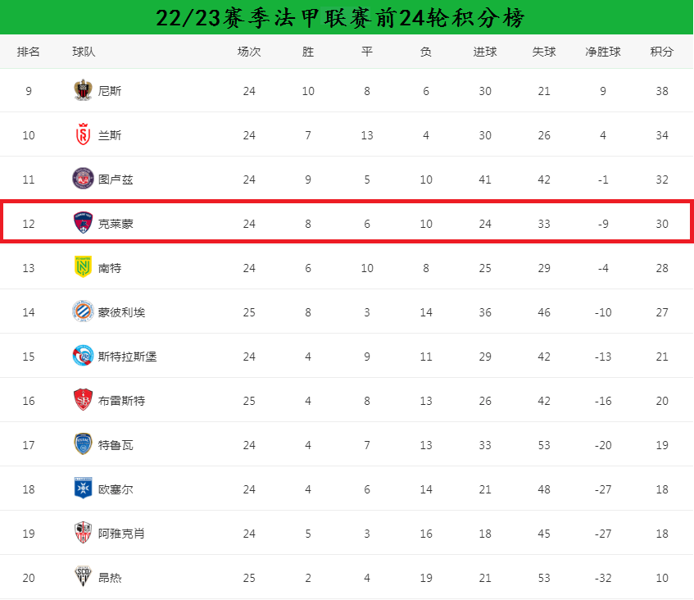Click the 蒙彼利埃 (Montpellier) round crest
Image resolution: width=694 pixels, height=600 pixels.
[83, 311]
